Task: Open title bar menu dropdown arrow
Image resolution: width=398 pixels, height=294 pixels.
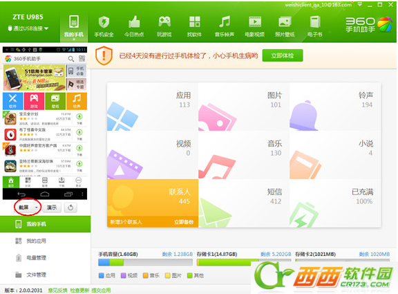Action: (360, 5)
